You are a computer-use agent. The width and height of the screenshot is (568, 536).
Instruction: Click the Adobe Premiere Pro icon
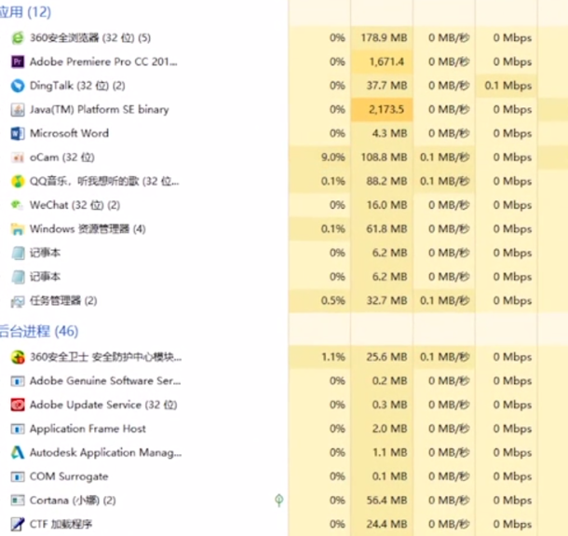pos(18,62)
